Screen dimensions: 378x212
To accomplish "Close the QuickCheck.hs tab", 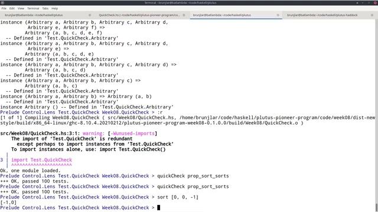I will [x=184, y=15].
